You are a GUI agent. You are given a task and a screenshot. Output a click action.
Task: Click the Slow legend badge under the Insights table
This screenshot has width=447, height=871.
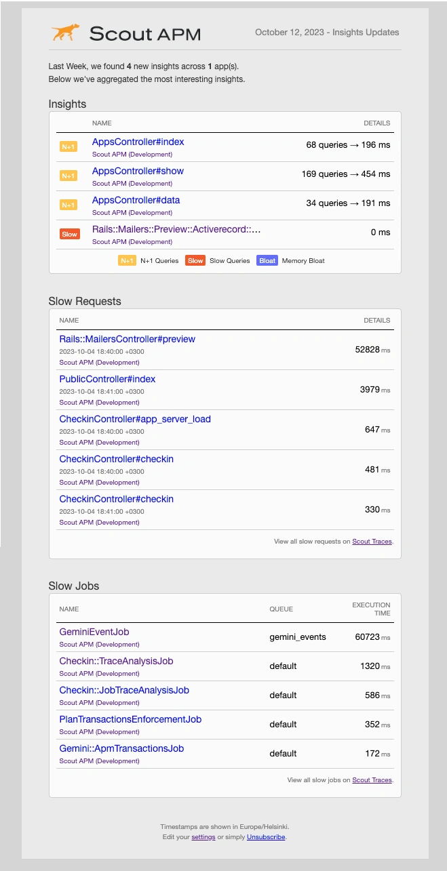coord(195,260)
